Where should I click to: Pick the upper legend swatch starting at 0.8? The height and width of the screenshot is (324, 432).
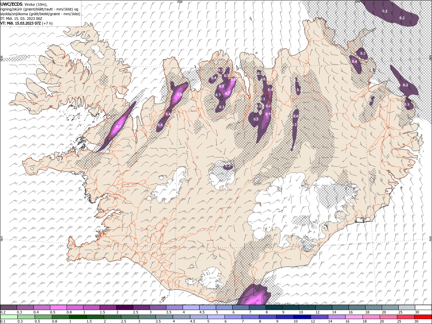(75, 307)
